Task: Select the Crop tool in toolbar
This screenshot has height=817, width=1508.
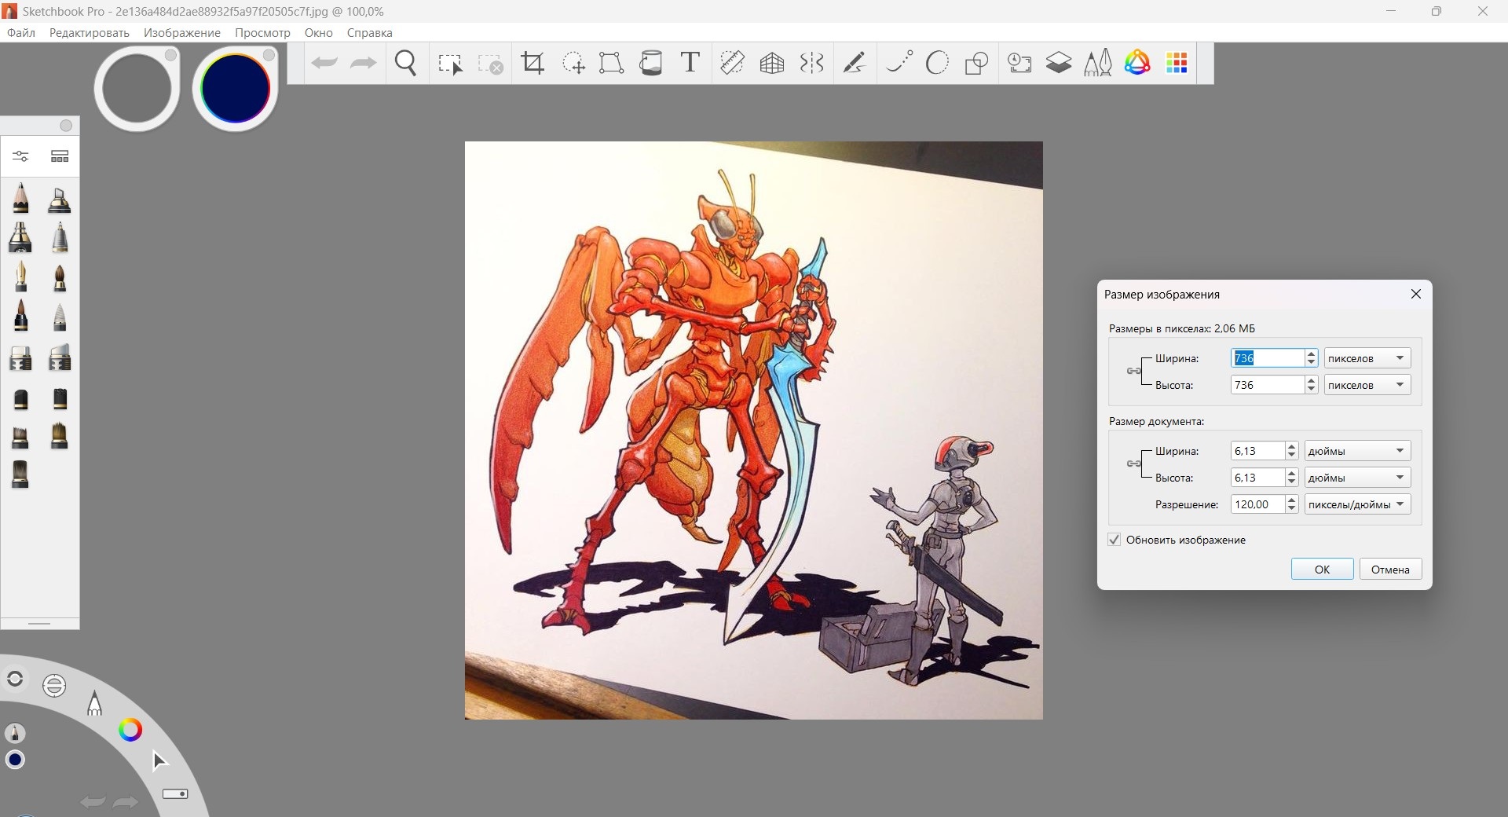Action: click(533, 63)
